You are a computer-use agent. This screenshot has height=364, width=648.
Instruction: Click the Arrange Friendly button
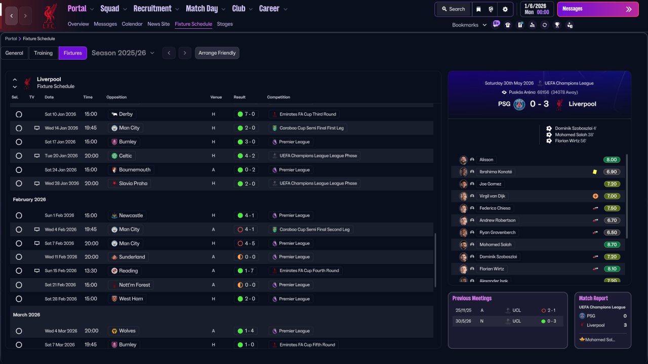[217, 53]
